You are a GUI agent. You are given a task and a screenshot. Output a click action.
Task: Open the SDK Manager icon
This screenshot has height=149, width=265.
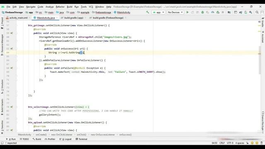[x=251, y=12]
